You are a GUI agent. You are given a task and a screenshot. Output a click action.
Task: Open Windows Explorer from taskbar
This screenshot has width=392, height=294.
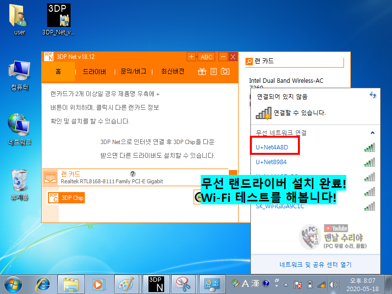(71, 285)
